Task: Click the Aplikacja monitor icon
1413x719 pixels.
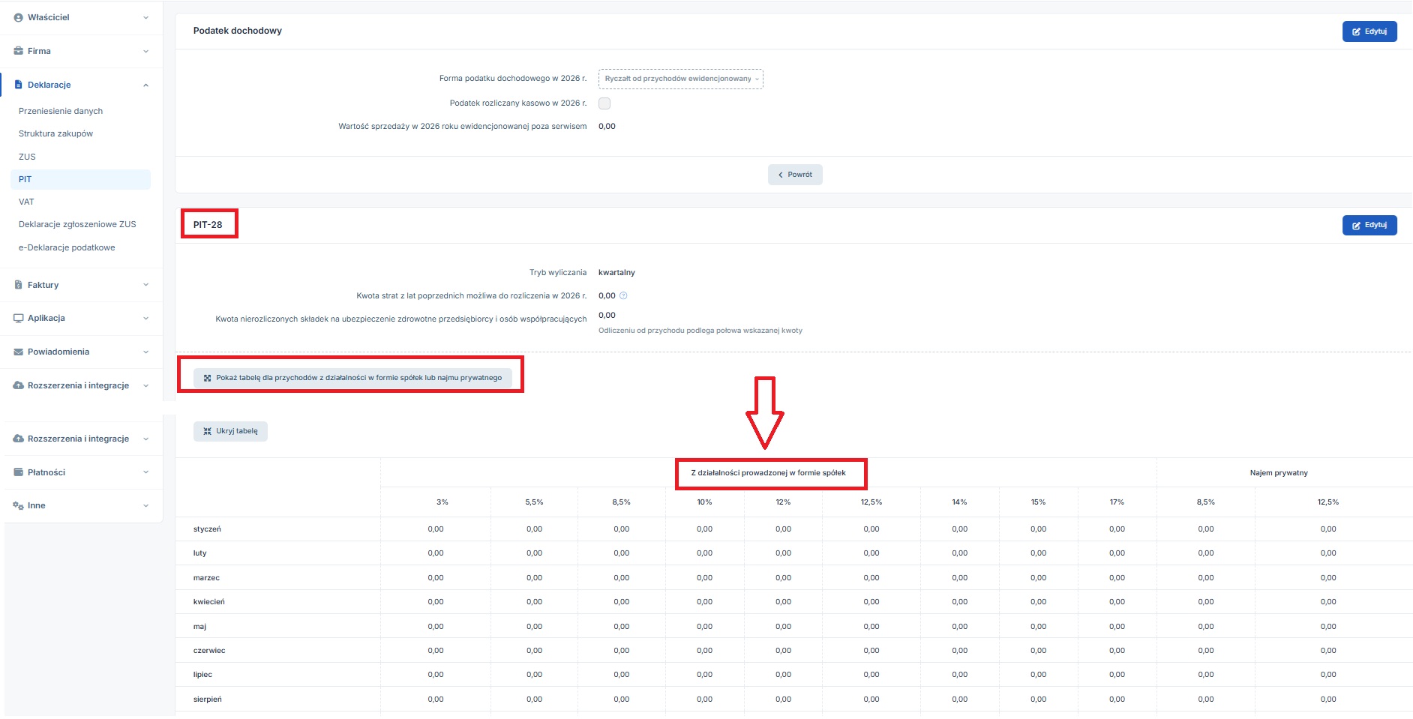Action: point(18,318)
